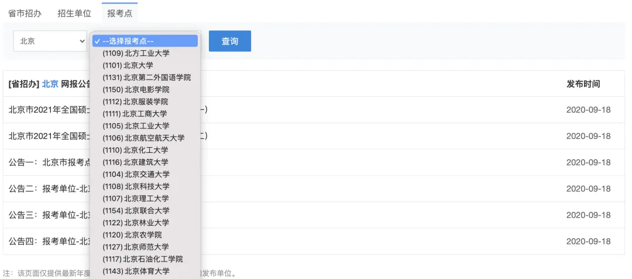Click the 发布时间 column header

tap(583, 83)
